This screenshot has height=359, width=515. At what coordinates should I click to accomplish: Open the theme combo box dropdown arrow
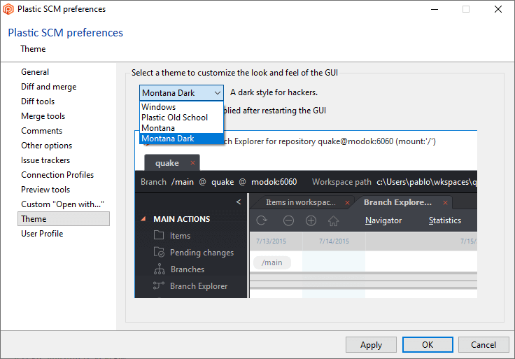tap(217, 93)
